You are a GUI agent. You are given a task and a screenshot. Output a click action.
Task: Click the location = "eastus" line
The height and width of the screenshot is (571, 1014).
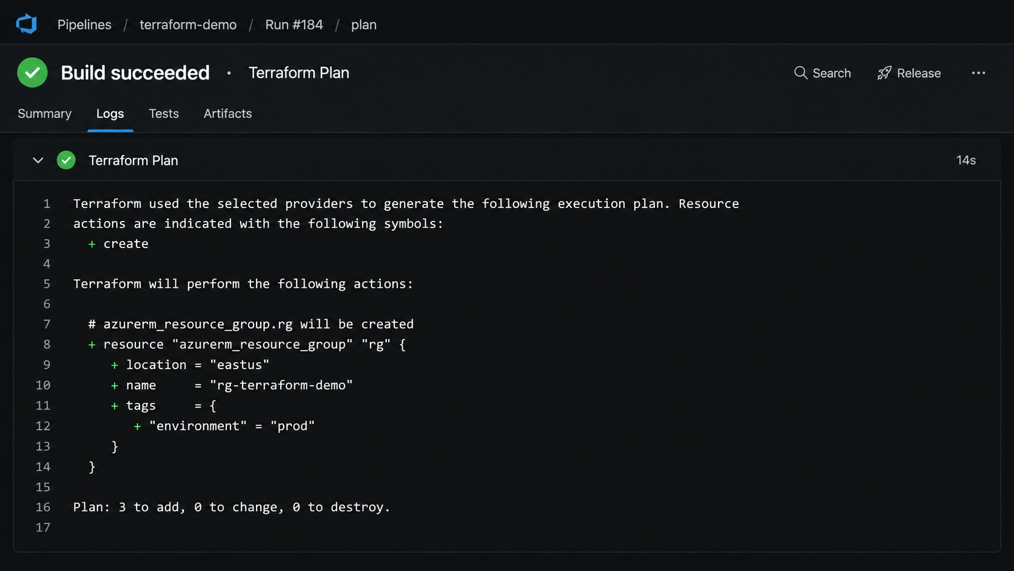click(x=190, y=365)
